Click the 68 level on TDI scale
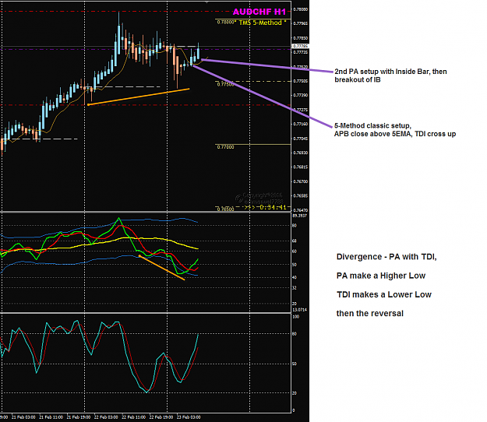487x422 pixels. point(295,241)
